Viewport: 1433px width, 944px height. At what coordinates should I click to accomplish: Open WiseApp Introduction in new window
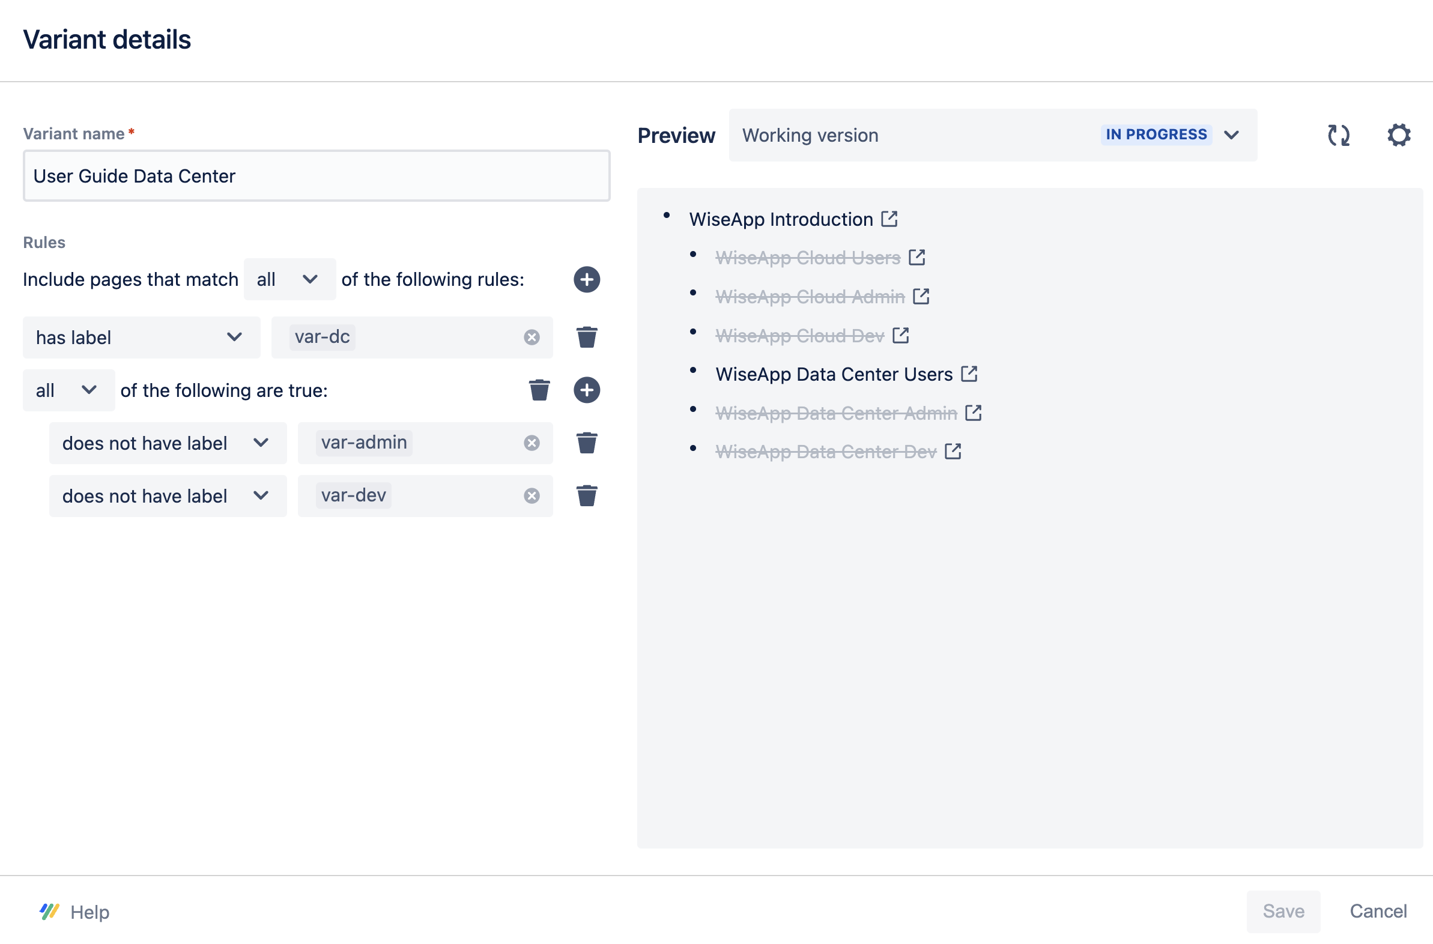click(x=889, y=219)
